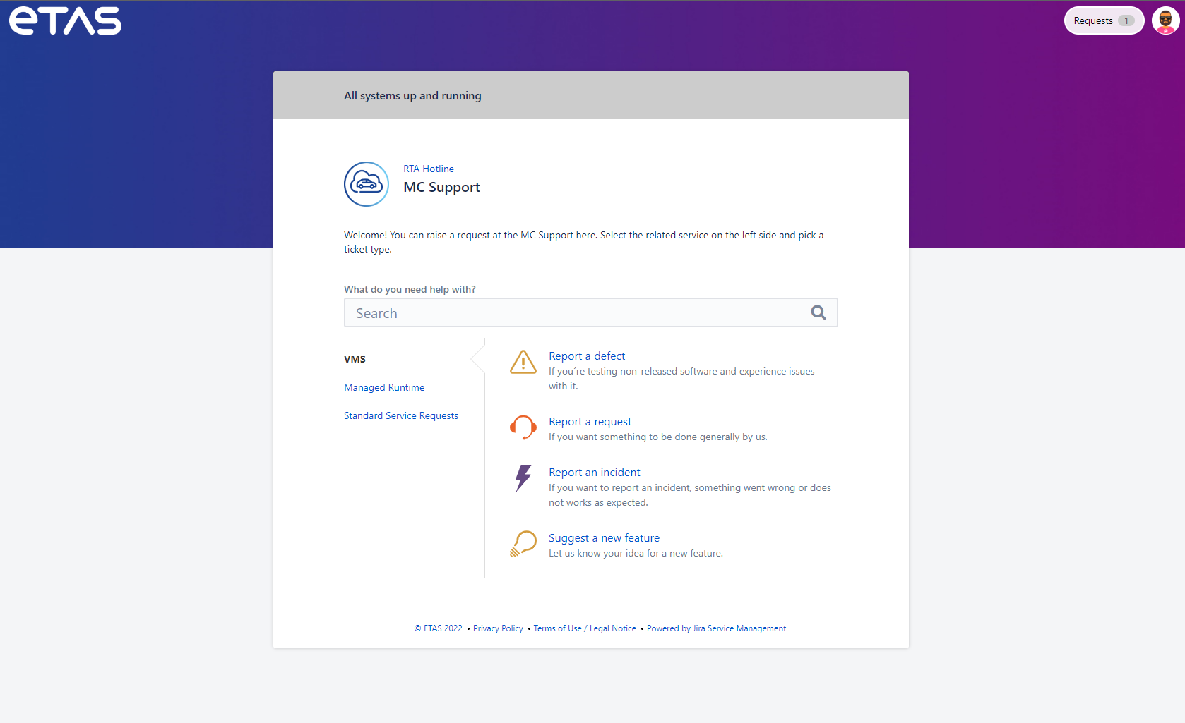This screenshot has width=1185, height=723.
Task: Open the Requests button
Action: click(1104, 20)
